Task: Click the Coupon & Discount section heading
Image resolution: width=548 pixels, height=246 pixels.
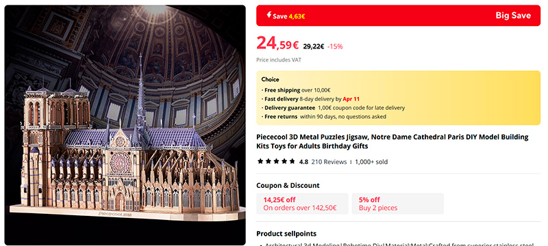Action: (288, 185)
